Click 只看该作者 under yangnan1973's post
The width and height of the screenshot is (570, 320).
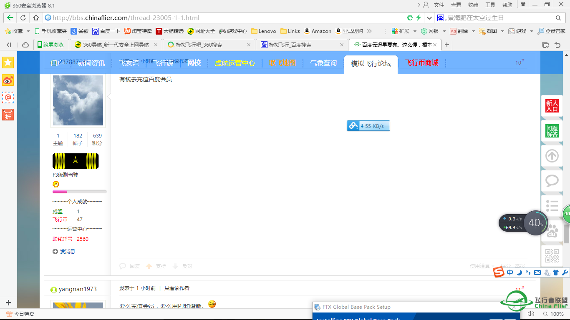[x=177, y=288]
